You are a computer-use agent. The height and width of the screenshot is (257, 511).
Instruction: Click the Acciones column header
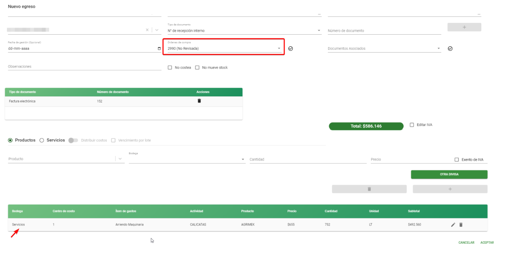pos(203,92)
